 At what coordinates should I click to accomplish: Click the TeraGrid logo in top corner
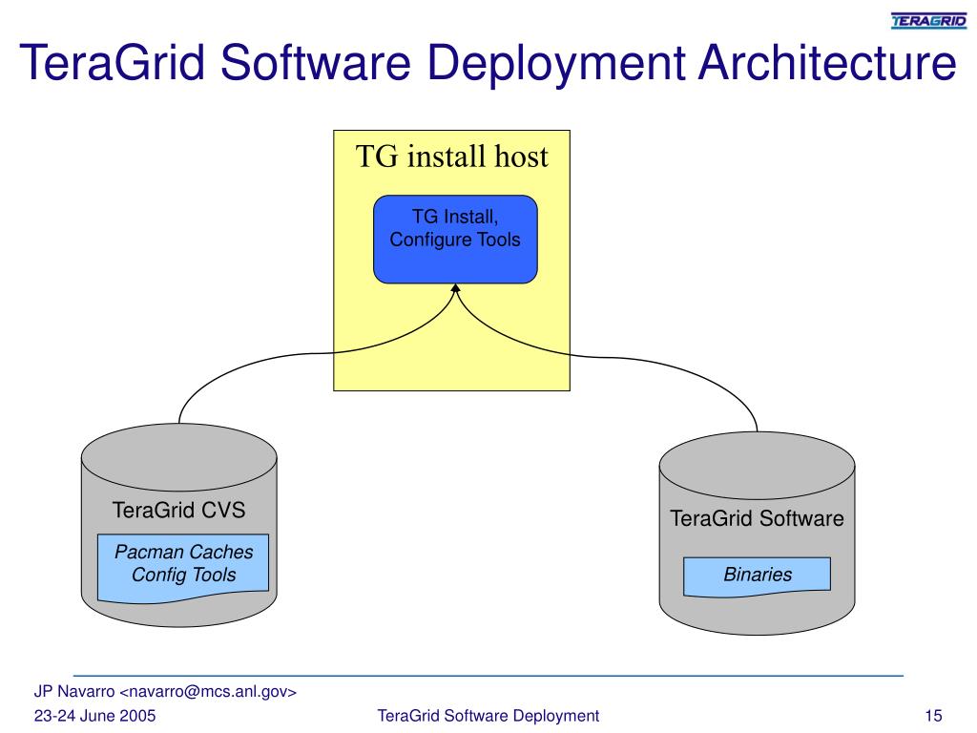point(928,21)
